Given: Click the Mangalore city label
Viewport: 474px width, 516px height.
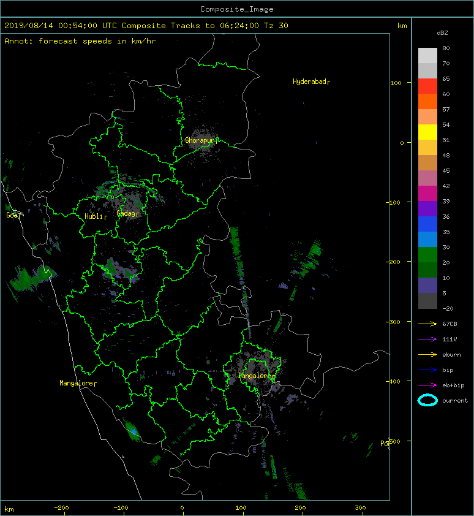Looking at the screenshot, I should [78, 383].
